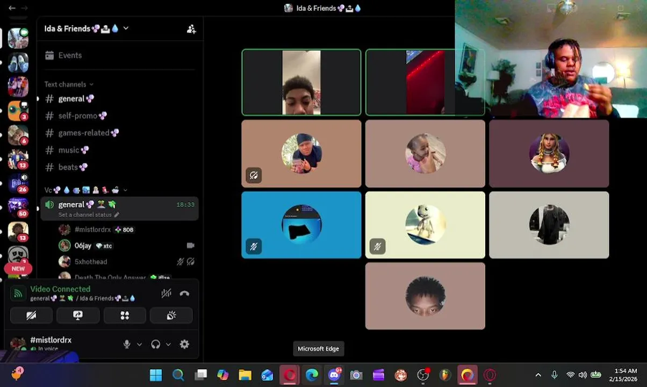The width and height of the screenshot is (647, 387).
Task: Open the general text channel
Action: pyautogui.click(x=119, y=99)
